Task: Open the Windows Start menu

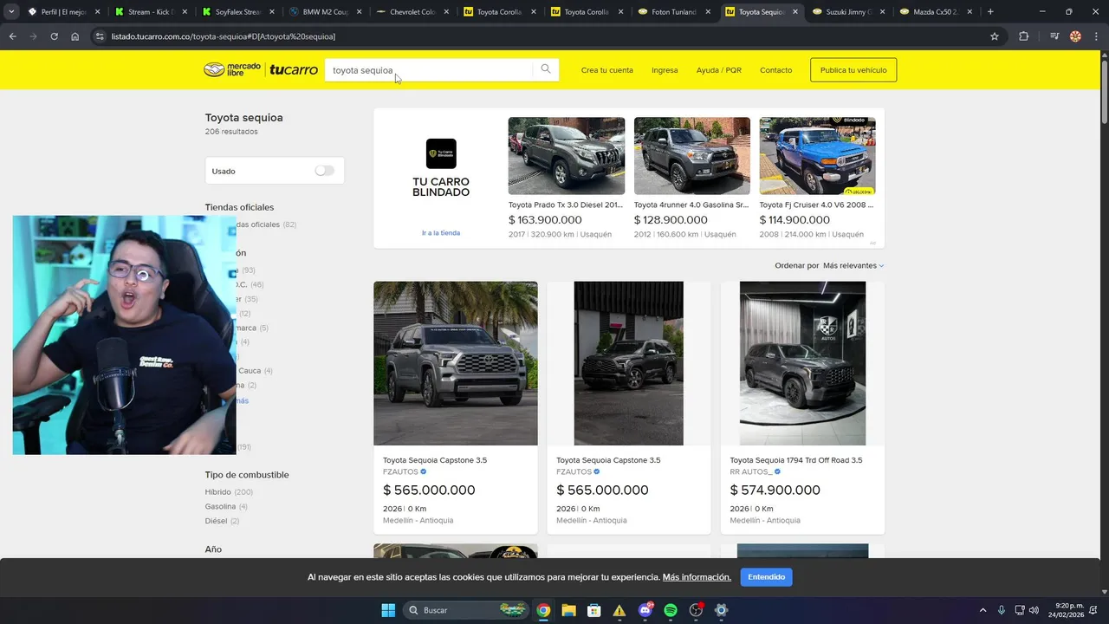Action: (388, 610)
